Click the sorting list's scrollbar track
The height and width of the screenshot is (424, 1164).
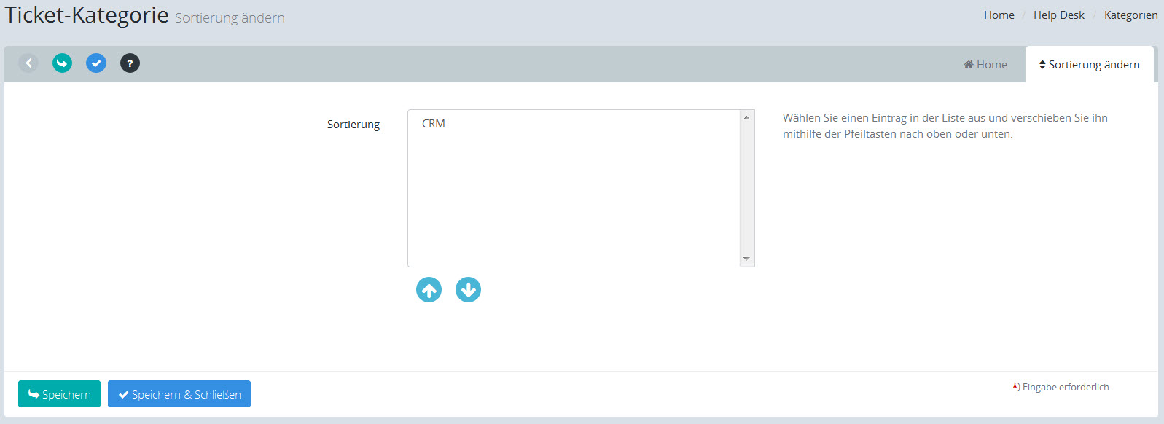[x=746, y=188]
